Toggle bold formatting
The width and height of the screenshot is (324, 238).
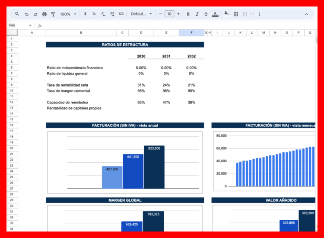(188, 14)
